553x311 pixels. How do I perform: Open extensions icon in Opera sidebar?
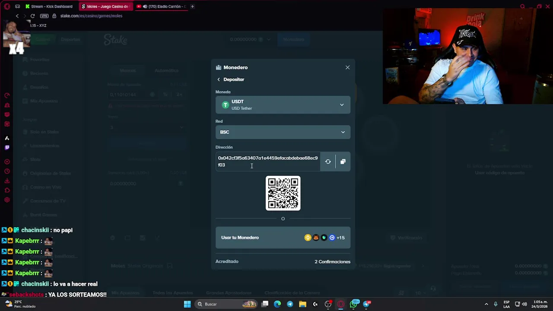click(7, 190)
